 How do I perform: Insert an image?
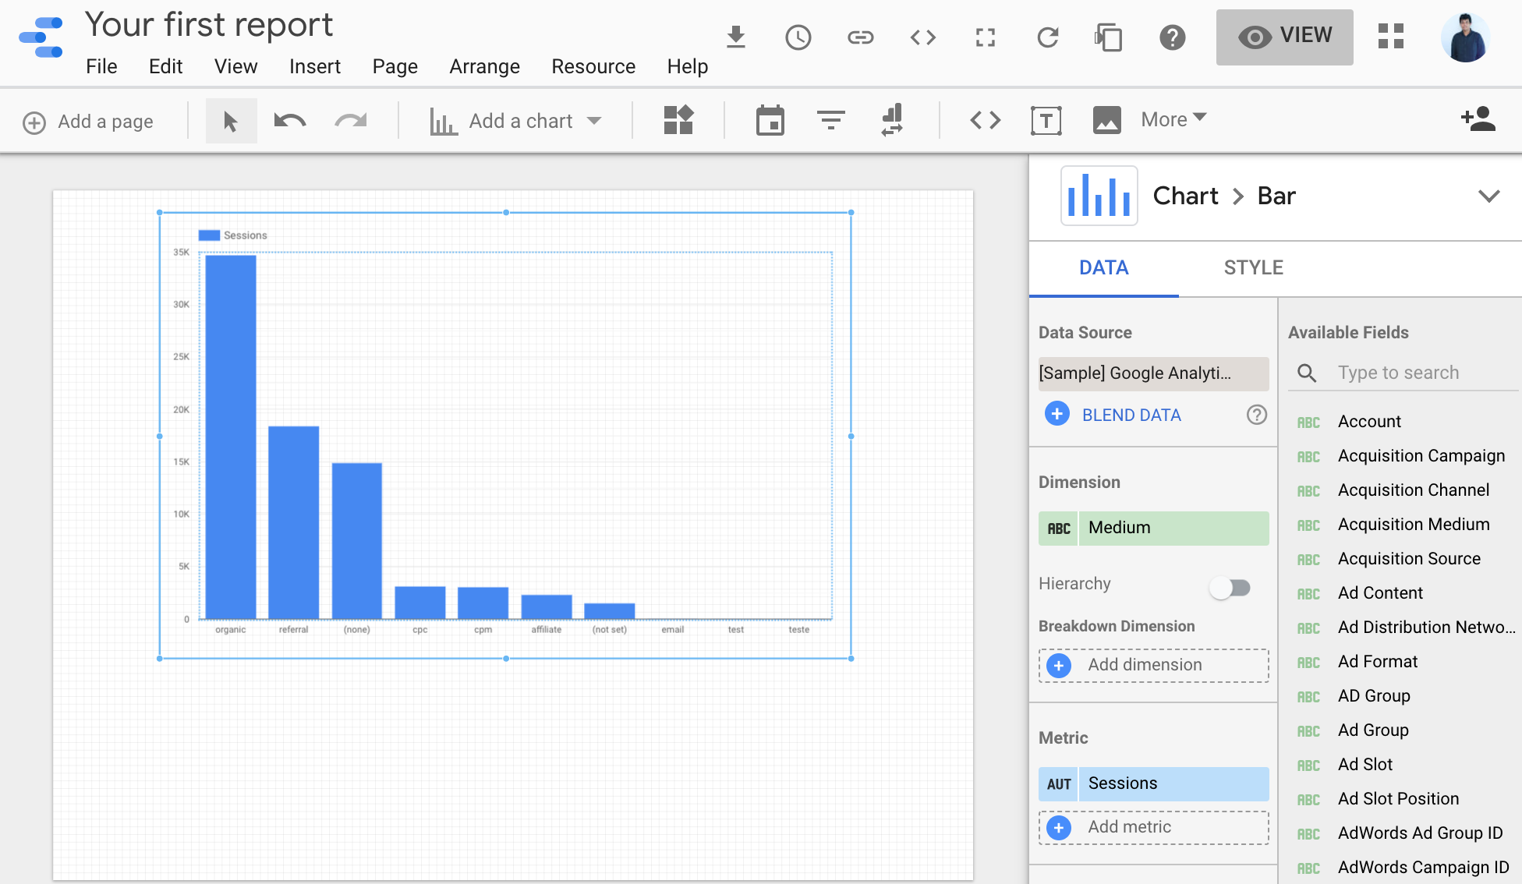point(1106,120)
